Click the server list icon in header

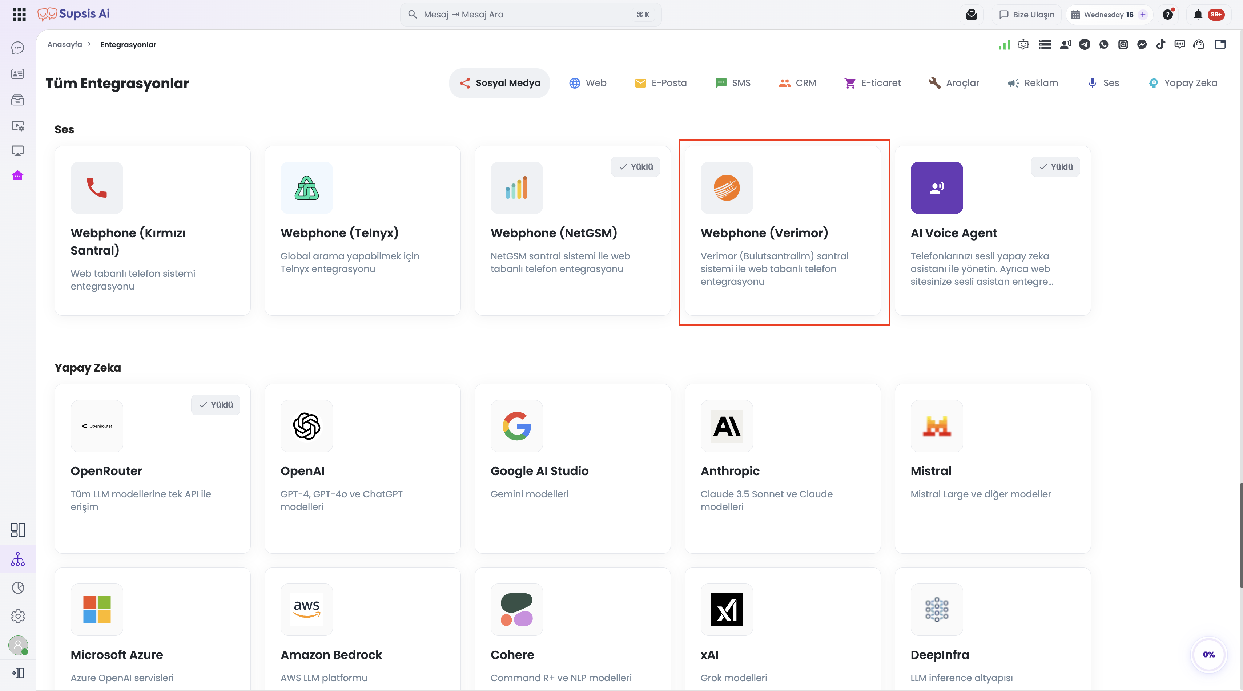[x=1045, y=44]
